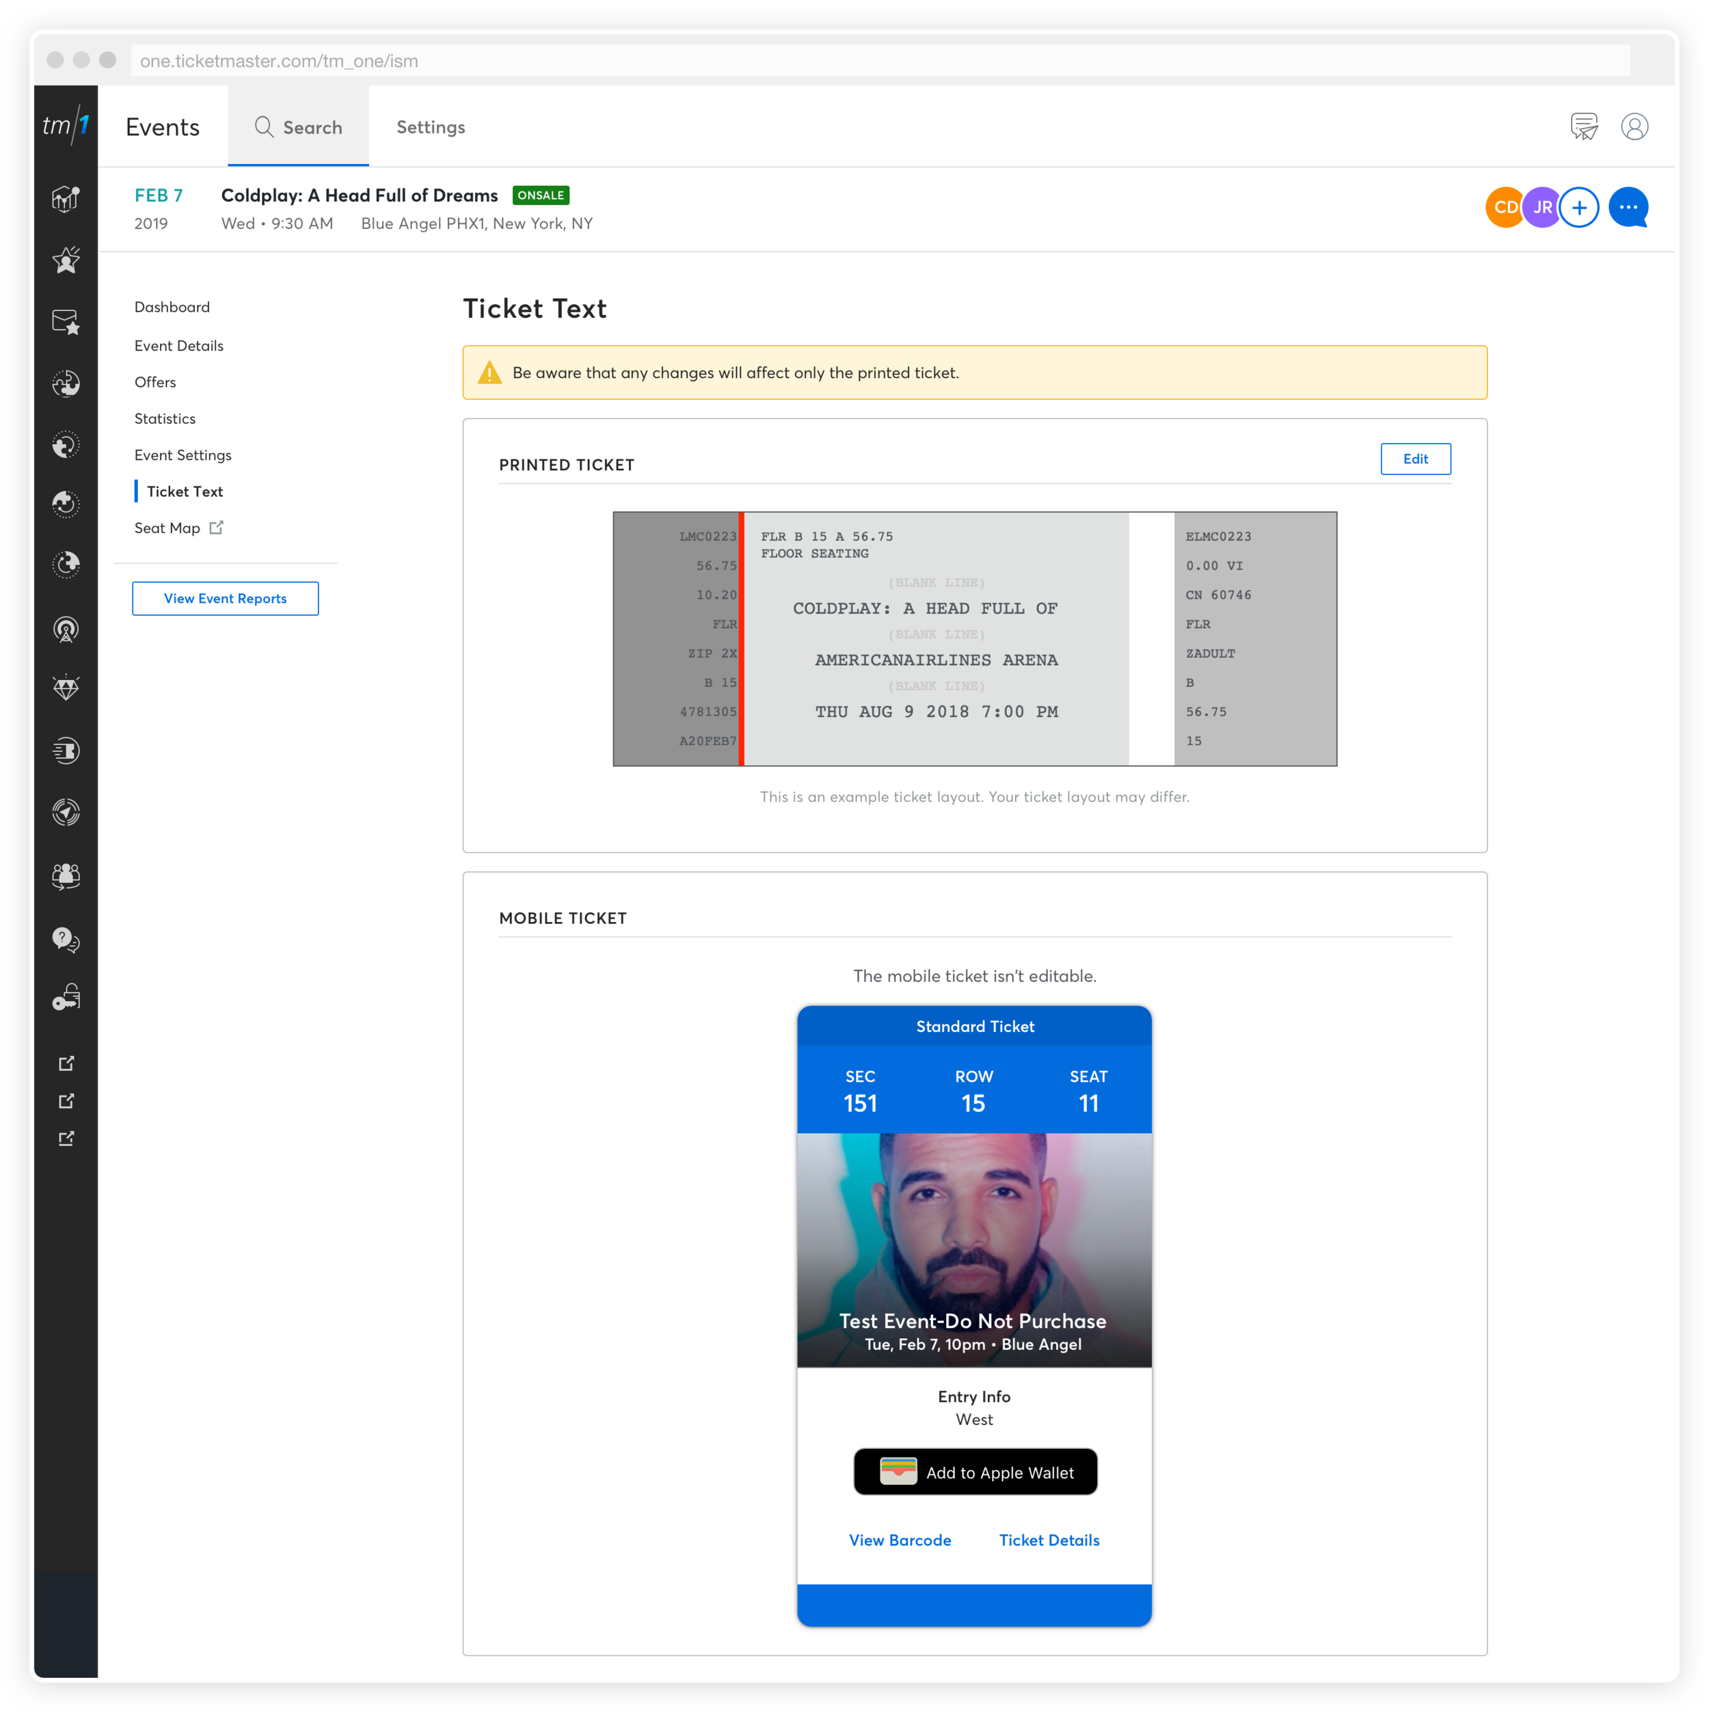The width and height of the screenshot is (1709, 1712).
Task: Switch to the Search tab
Action: pyautogui.click(x=299, y=126)
